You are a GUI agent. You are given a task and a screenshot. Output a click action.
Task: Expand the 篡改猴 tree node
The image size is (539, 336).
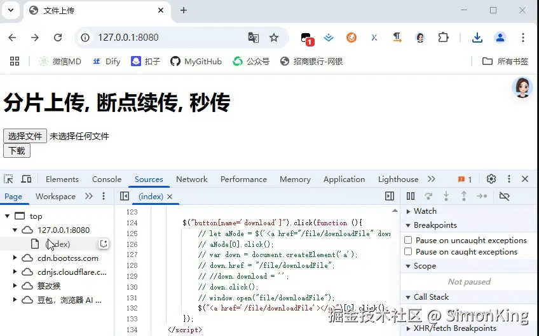pyautogui.click(x=15, y=285)
